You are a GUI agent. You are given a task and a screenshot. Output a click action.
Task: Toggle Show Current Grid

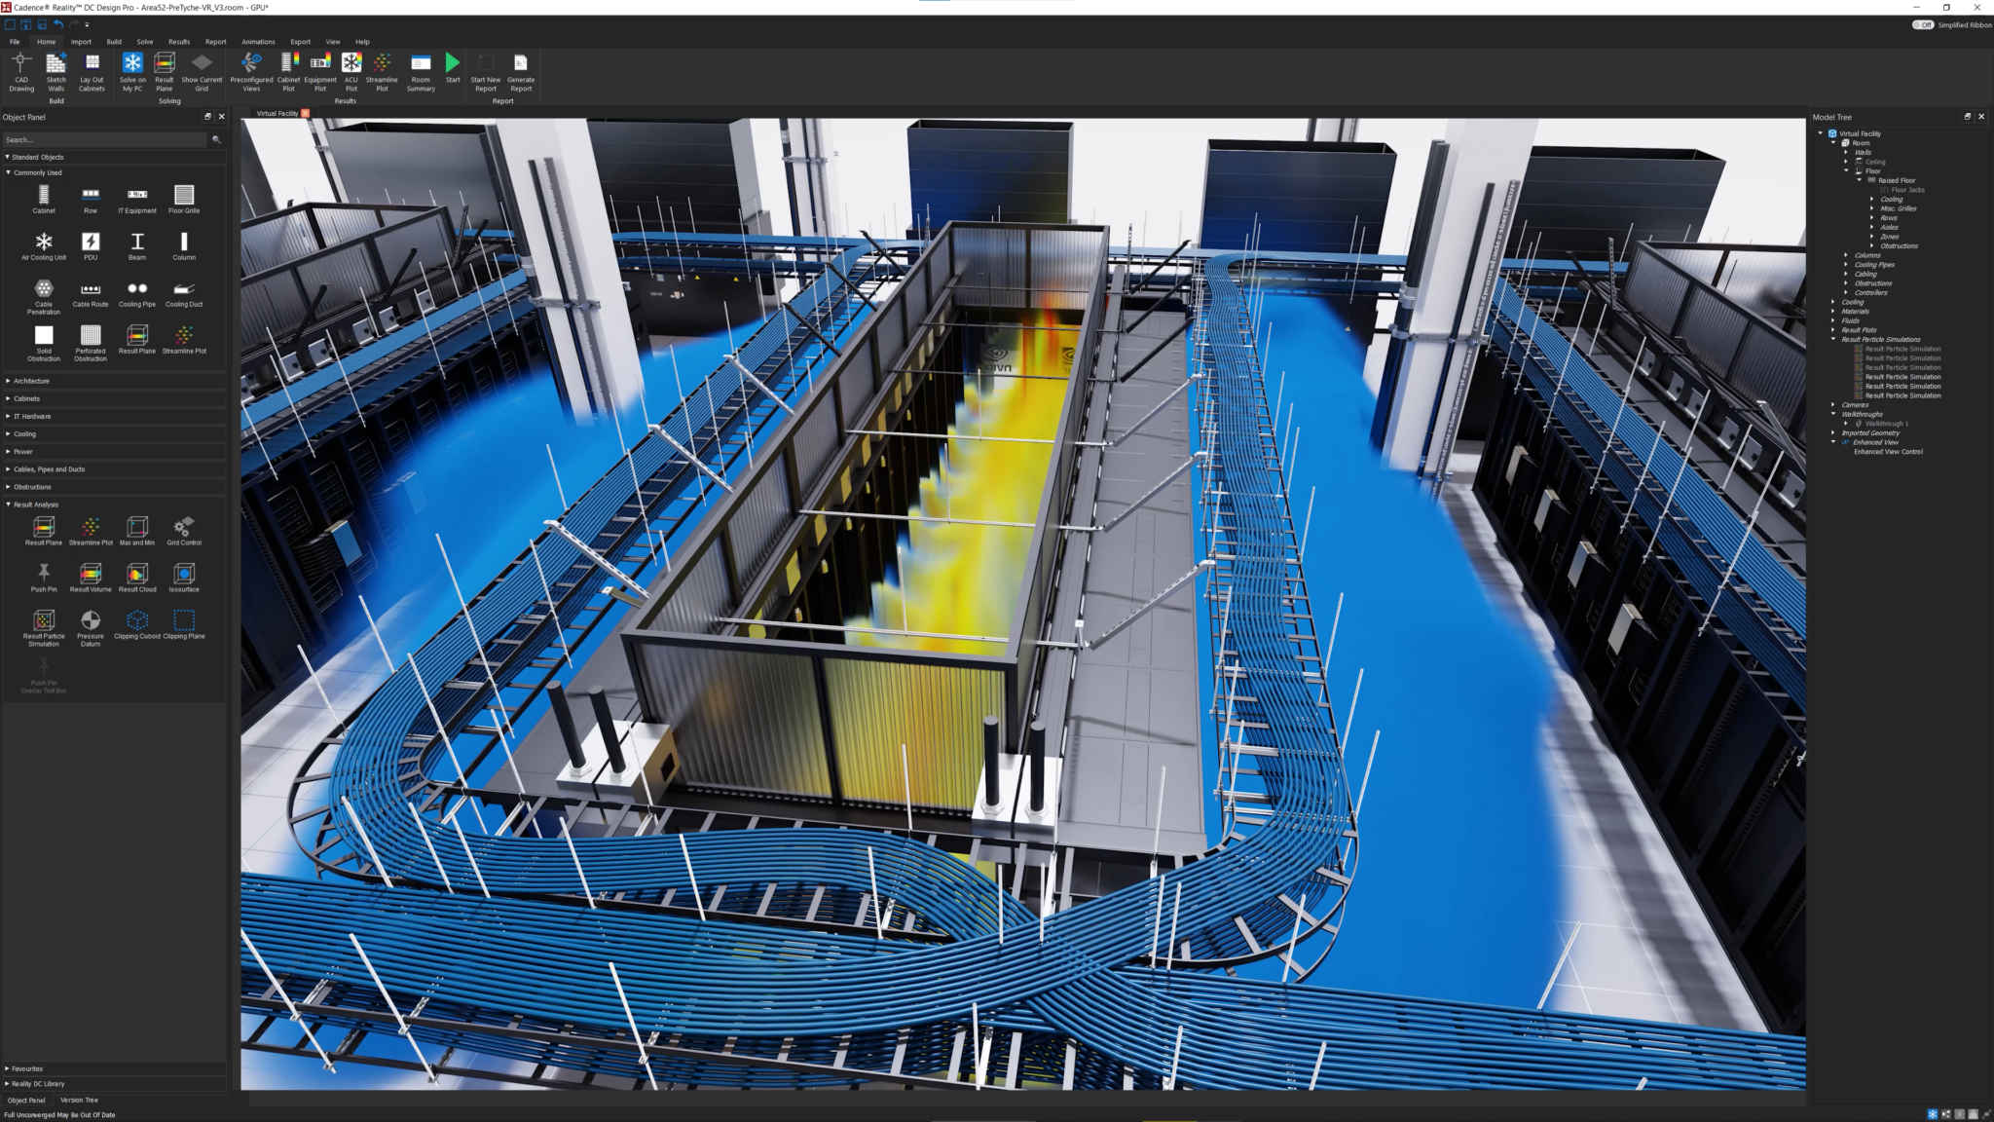click(x=202, y=71)
